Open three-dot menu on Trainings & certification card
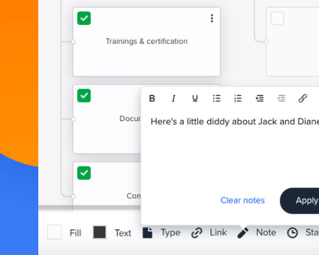Image resolution: width=319 pixels, height=255 pixels. coord(212,18)
